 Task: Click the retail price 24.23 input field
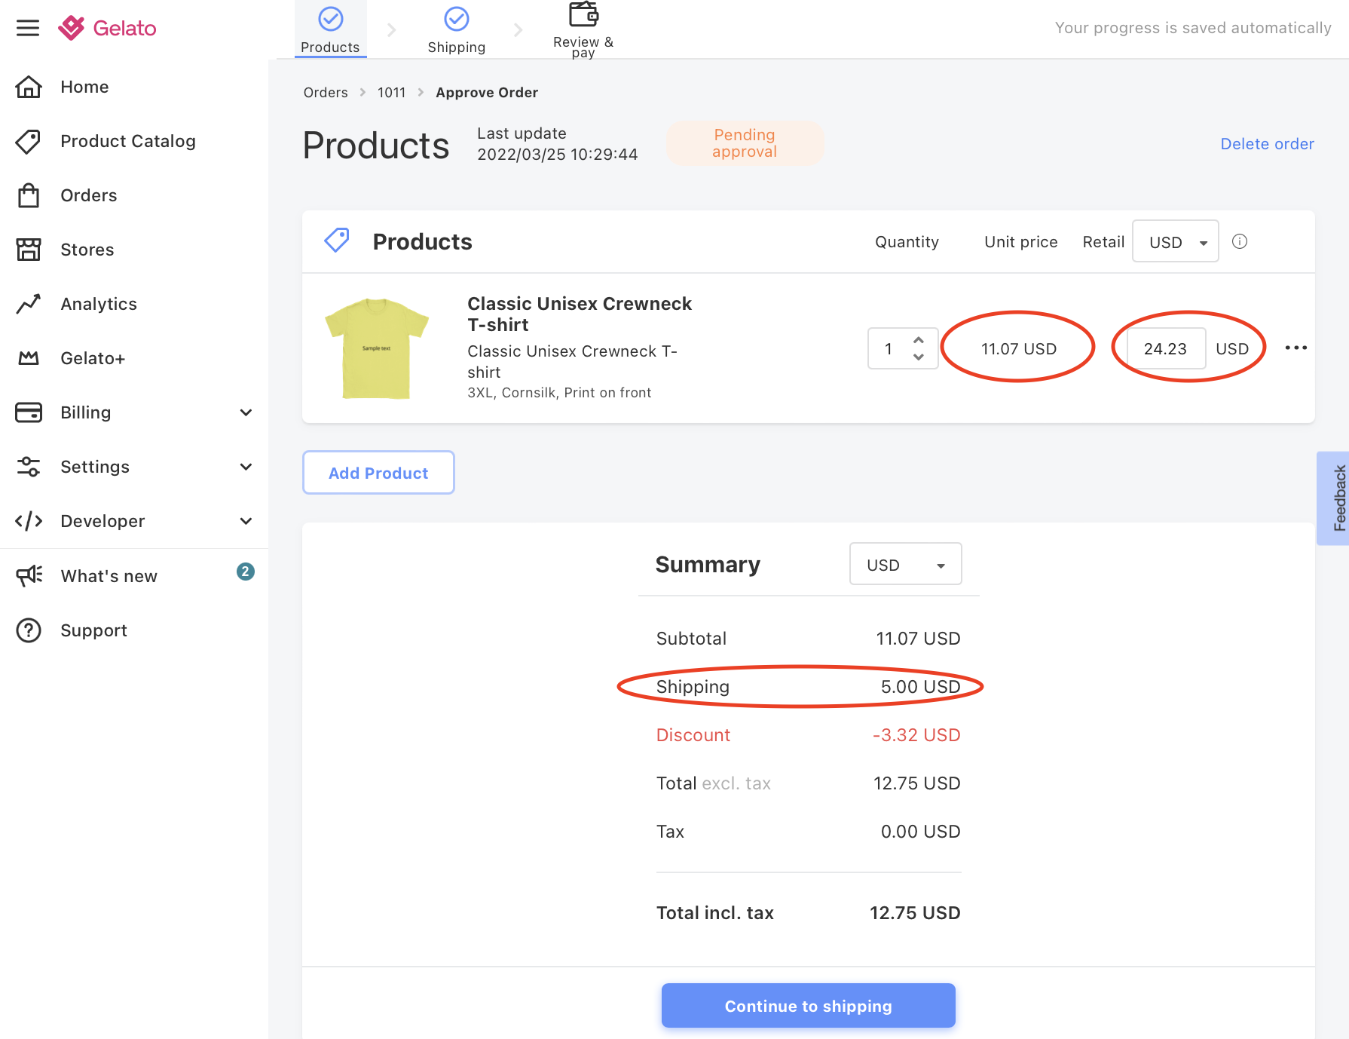tap(1166, 348)
